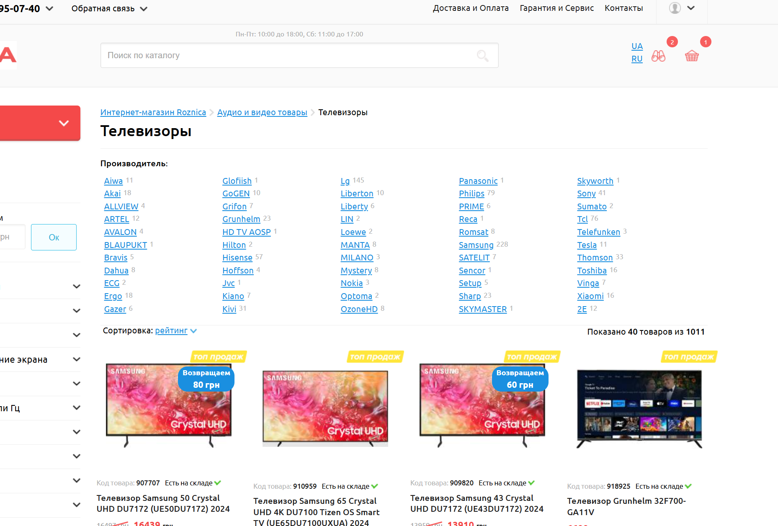
Task: Focus the catalog search field
Action: 299,55
